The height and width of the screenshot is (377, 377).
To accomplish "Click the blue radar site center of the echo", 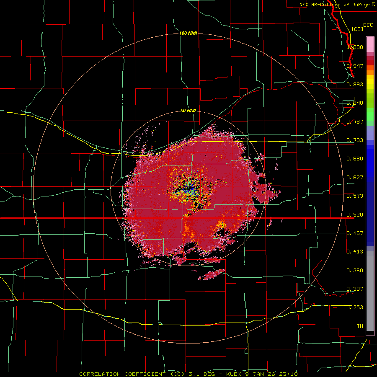I will coord(189,190).
